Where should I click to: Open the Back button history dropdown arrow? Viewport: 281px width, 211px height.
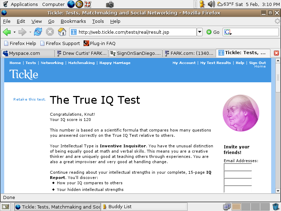pyautogui.click(x=14, y=32)
